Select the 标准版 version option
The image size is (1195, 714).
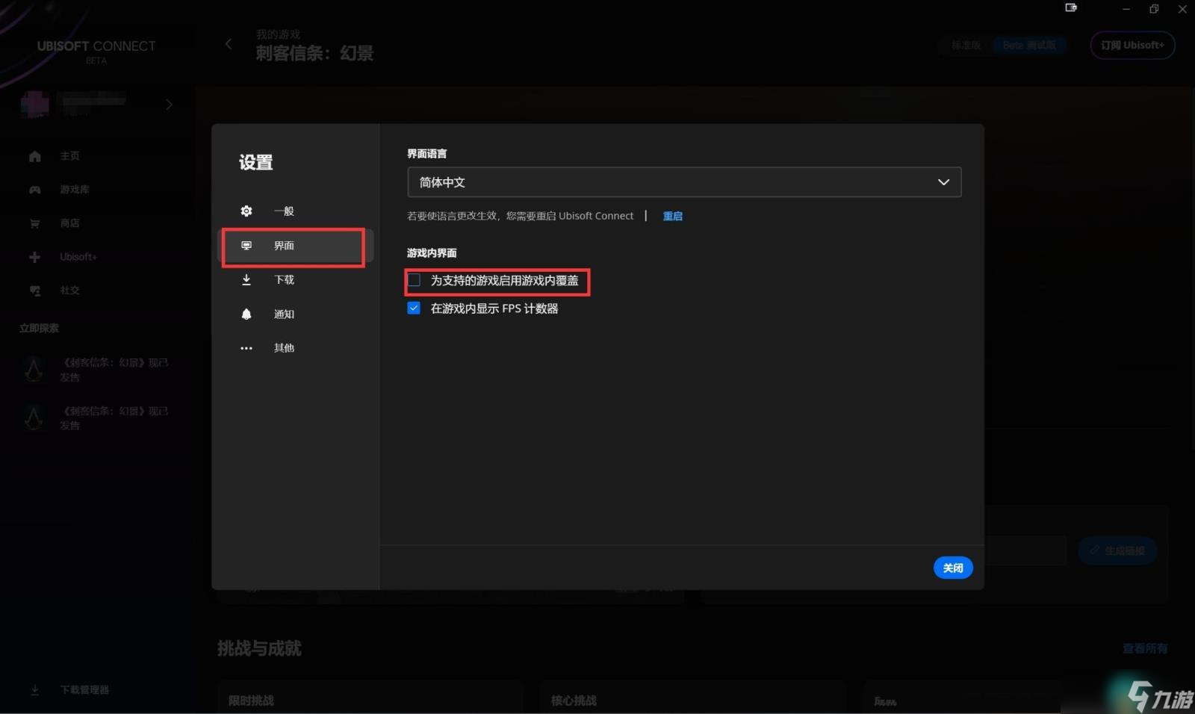(x=966, y=45)
